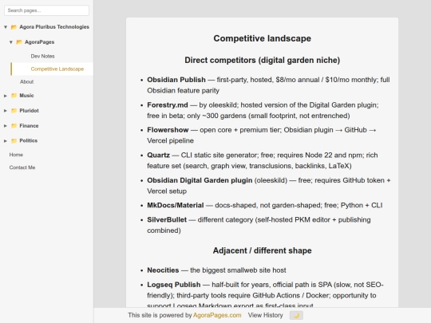Click the open folder icon beside AgoraPages

click(x=19, y=42)
